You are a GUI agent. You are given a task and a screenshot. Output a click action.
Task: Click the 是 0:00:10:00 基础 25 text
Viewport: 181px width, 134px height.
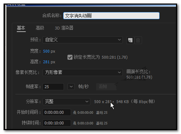pyautogui.click(x=90, y=123)
